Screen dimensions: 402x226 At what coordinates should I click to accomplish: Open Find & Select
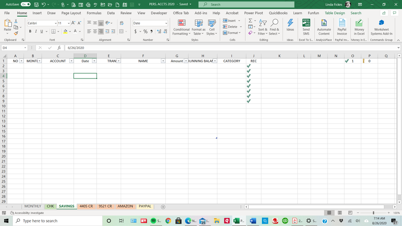tap(274, 27)
